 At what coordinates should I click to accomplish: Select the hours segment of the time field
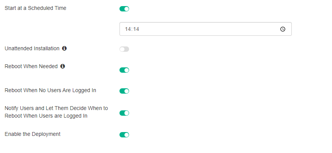tap(128, 29)
